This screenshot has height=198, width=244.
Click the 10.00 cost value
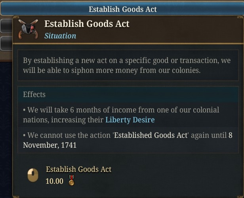(x=55, y=181)
